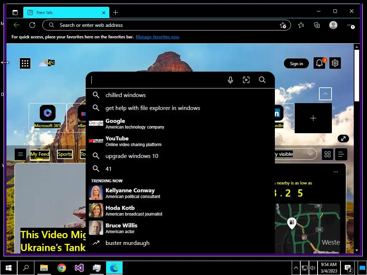The width and height of the screenshot is (367, 275).
Task: Open trending Kellyanne Conway result
Action: 180,193
